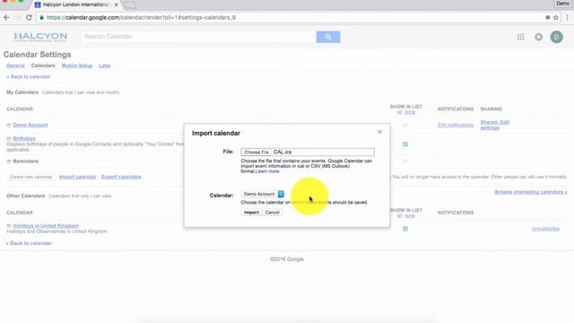Click the Import calendar link
The height and width of the screenshot is (323, 574).
(x=78, y=177)
